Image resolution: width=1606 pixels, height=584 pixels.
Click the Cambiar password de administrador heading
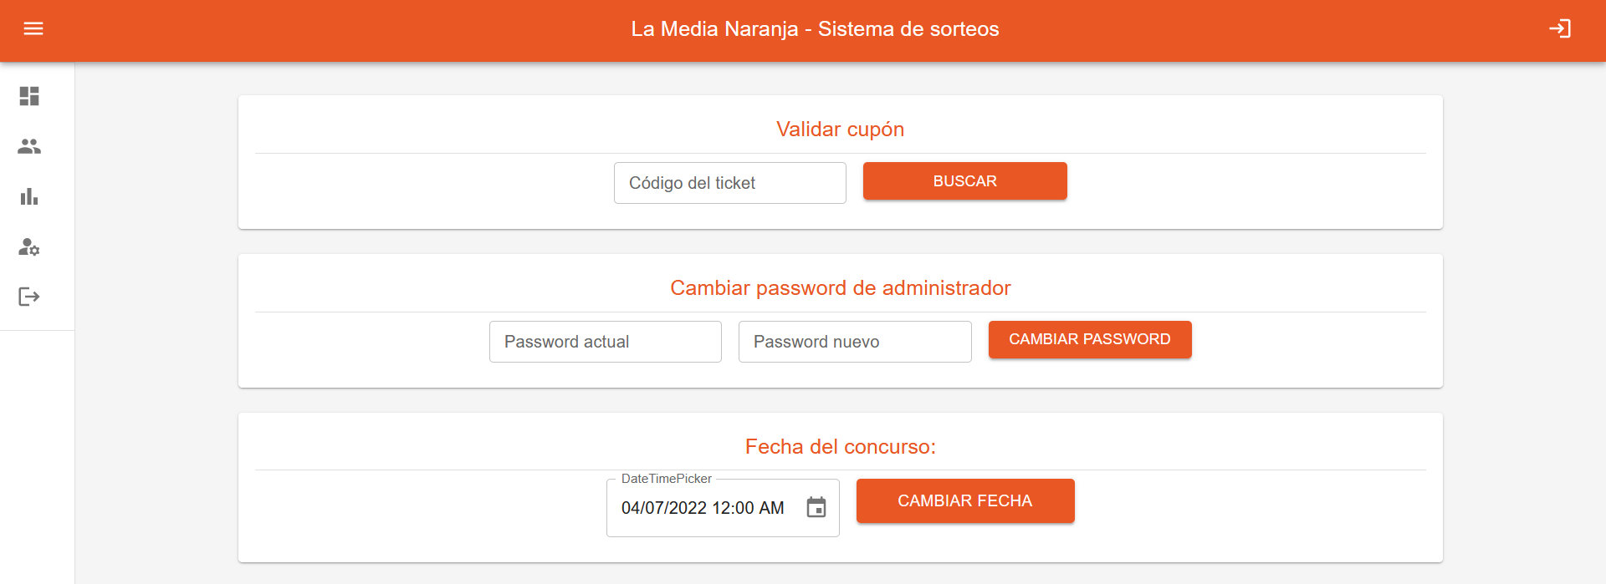pyautogui.click(x=840, y=288)
